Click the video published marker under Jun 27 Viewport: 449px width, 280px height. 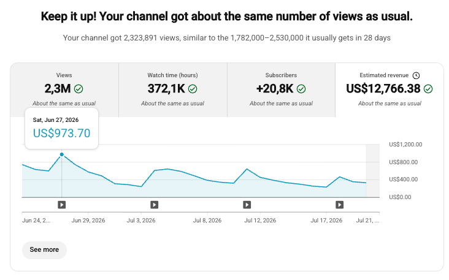[x=61, y=205]
